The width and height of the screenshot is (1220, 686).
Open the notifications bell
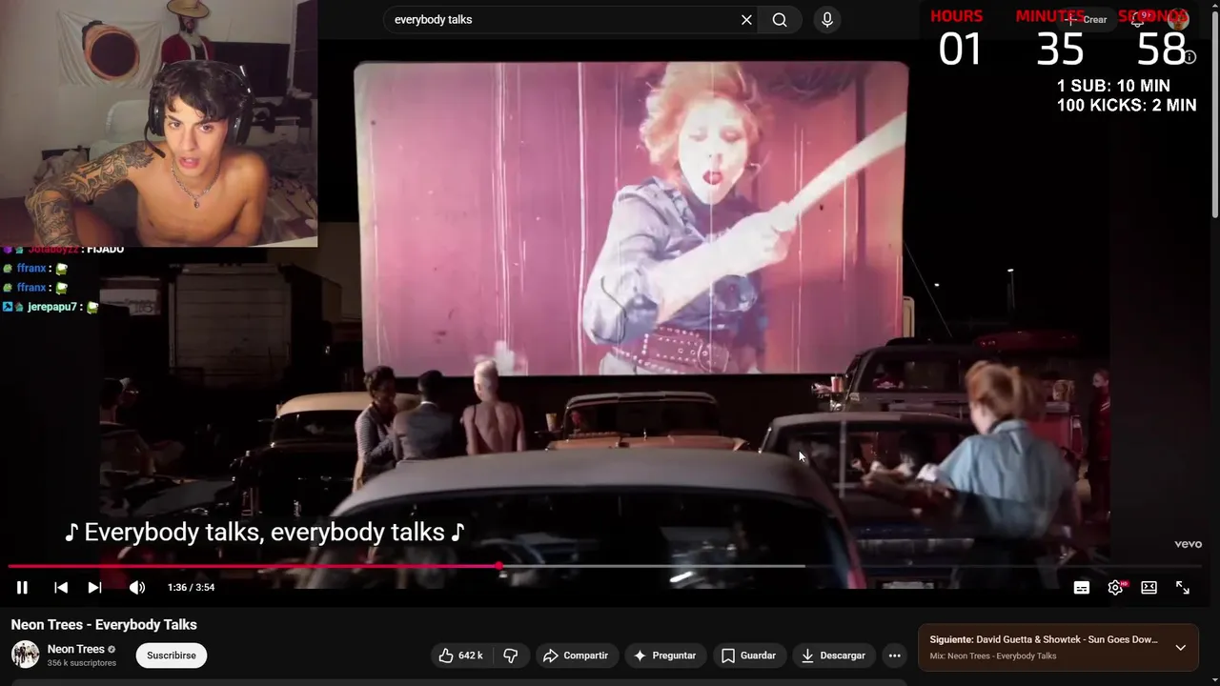click(x=1137, y=20)
